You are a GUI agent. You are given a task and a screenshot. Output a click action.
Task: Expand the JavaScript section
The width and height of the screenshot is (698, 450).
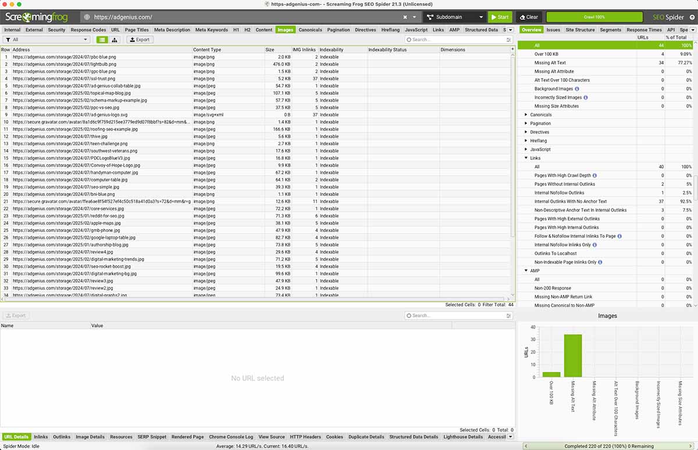coord(526,149)
